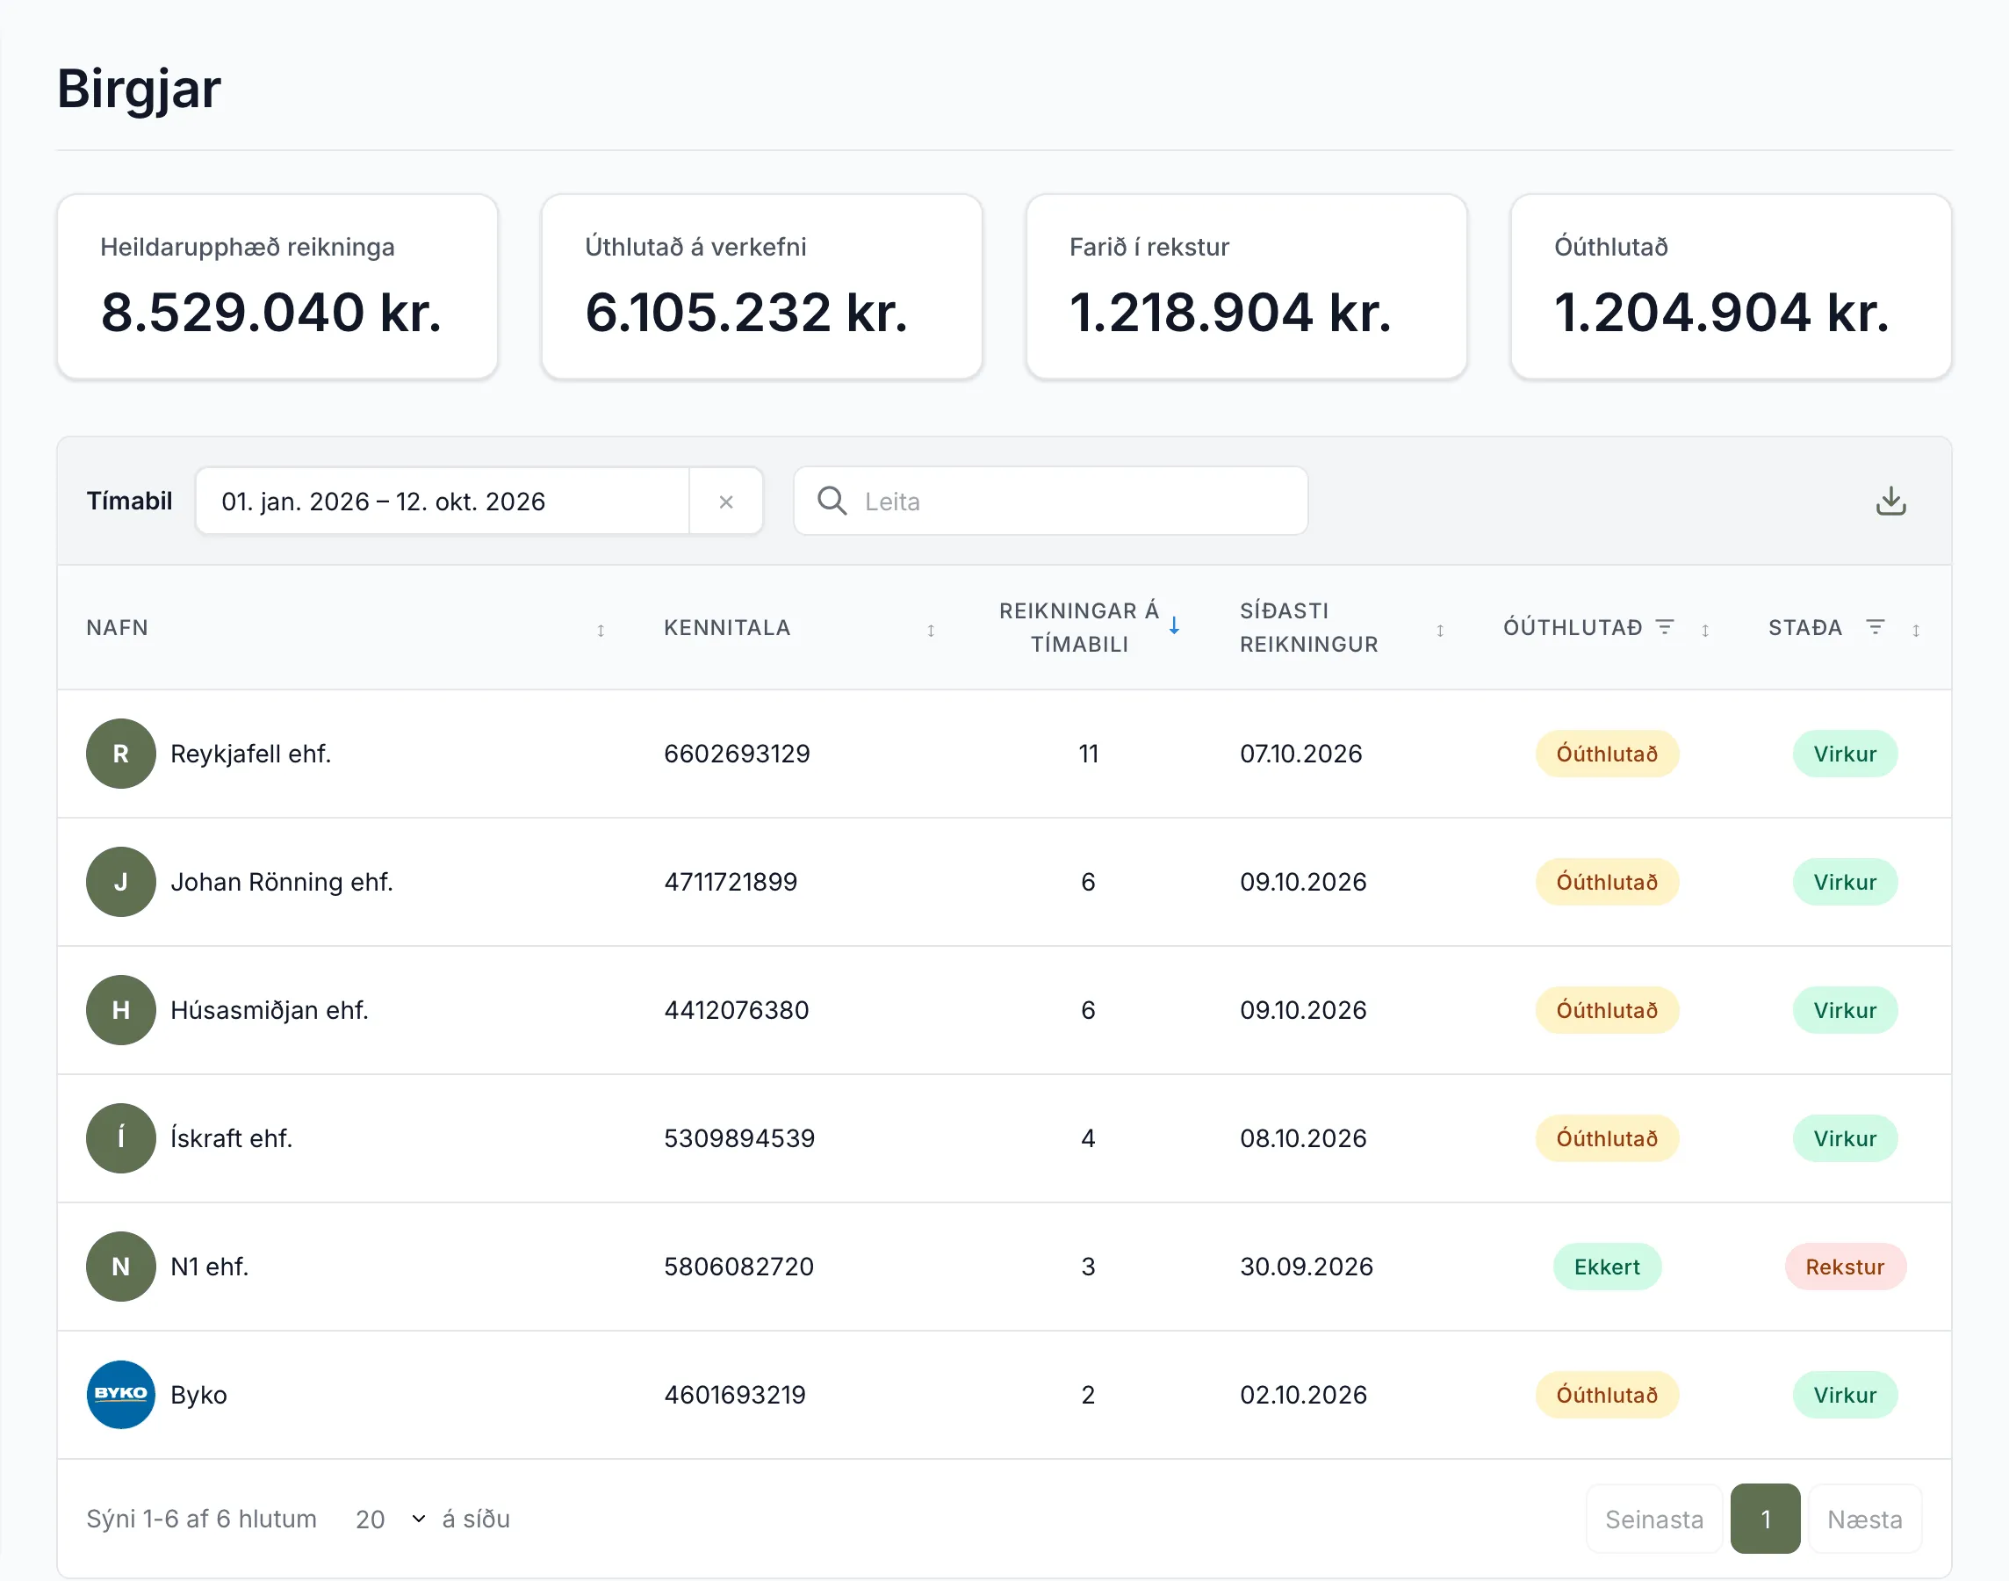Open the Staða column filter
This screenshot has width=2009, height=1581.
[1875, 626]
